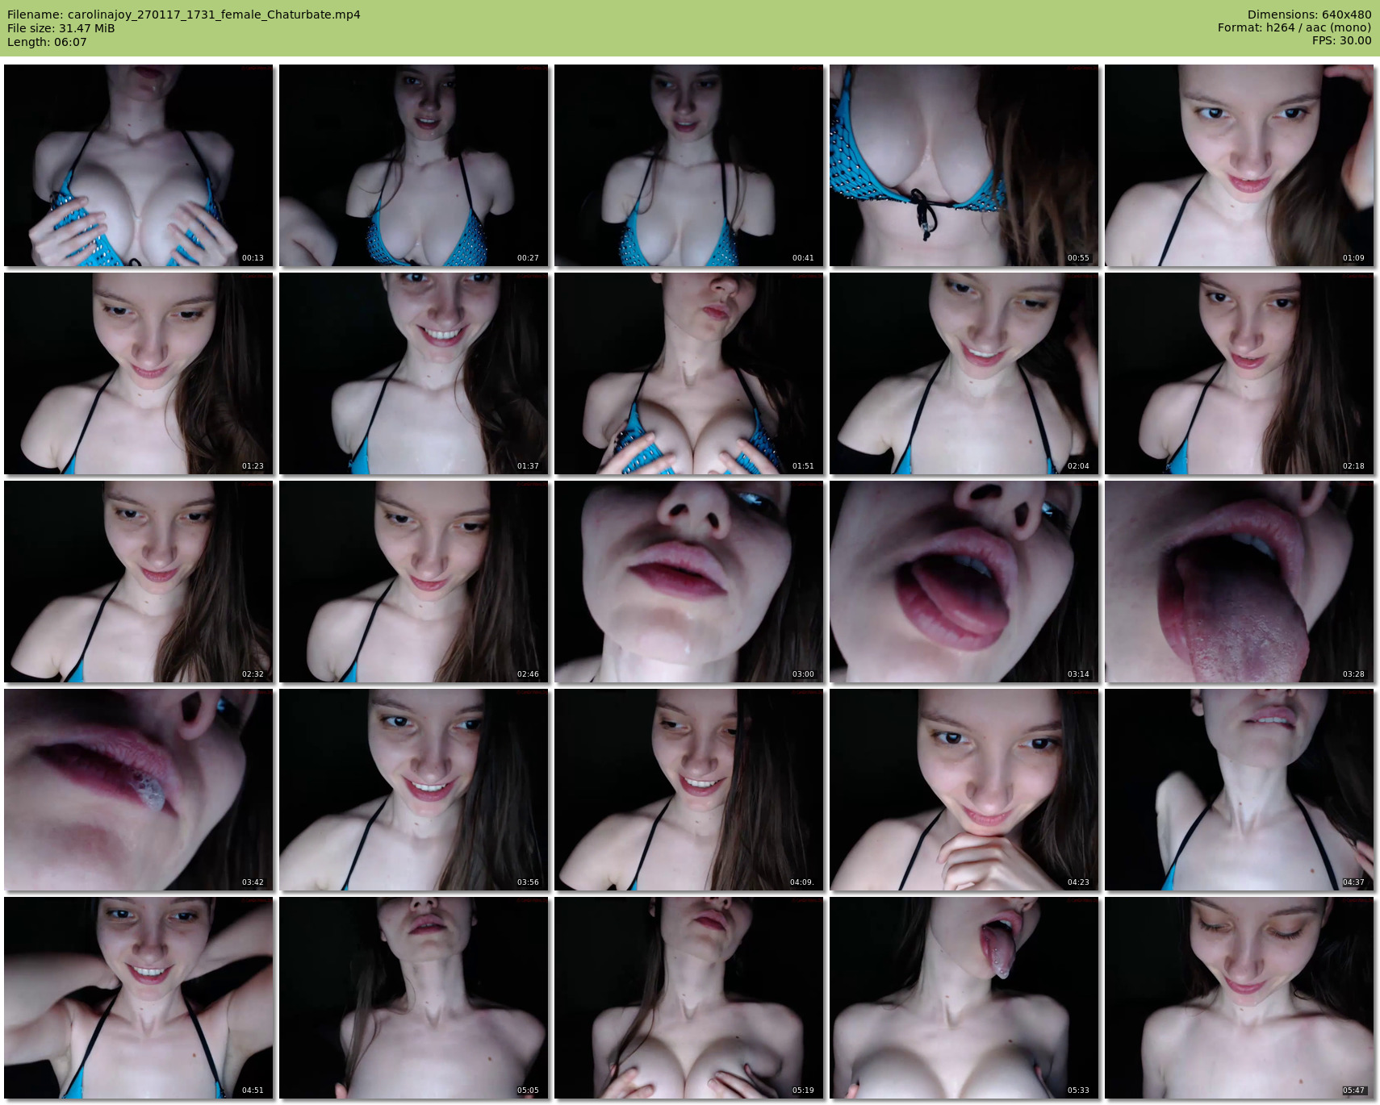Click the frame stamped 02:32

tap(139, 582)
